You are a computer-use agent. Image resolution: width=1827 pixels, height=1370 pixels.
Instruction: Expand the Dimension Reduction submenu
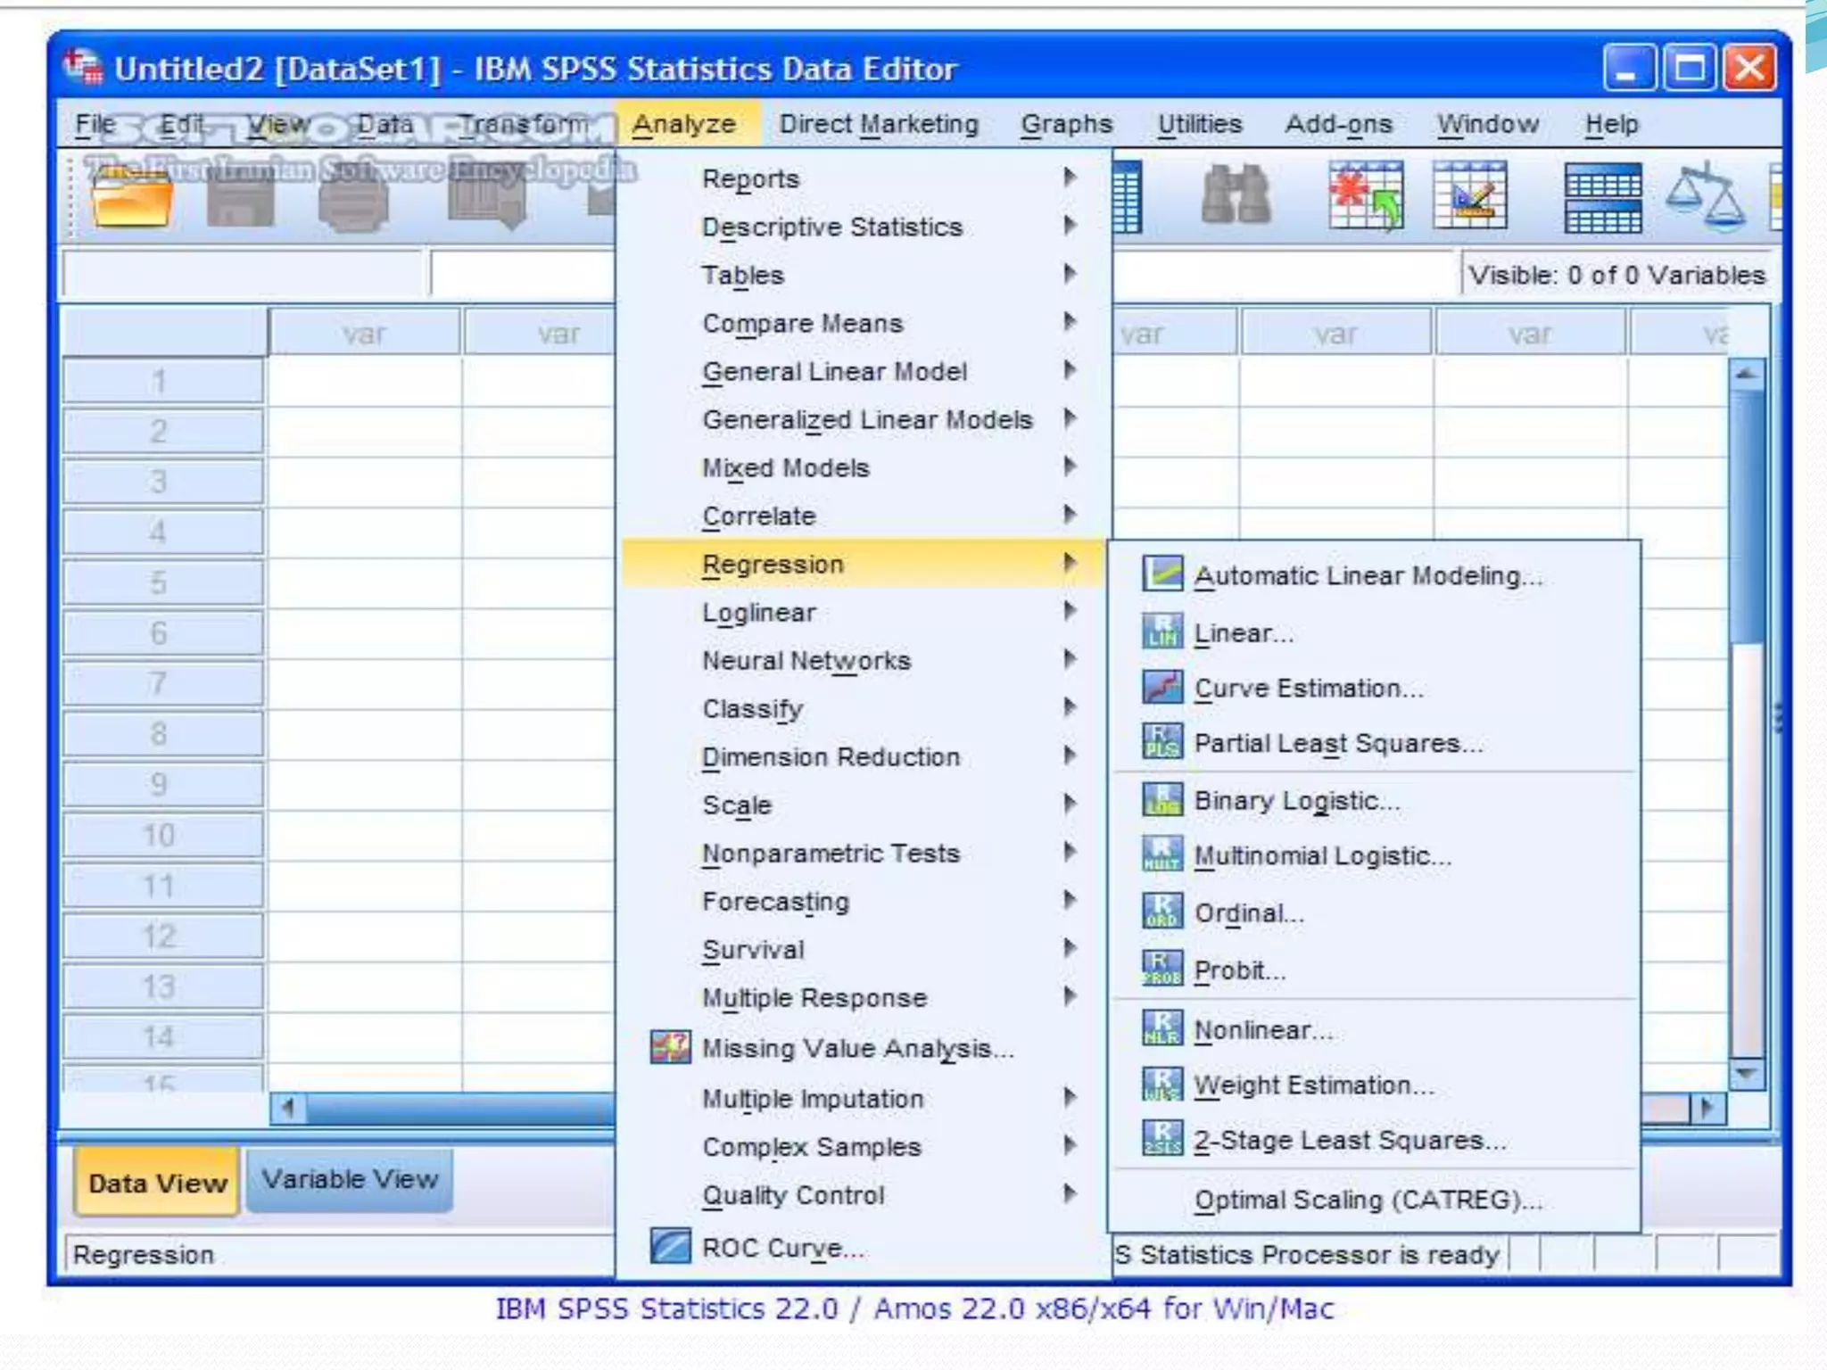pyautogui.click(x=830, y=757)
